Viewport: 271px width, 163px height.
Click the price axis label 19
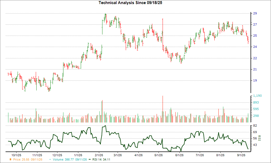[255, 80]
